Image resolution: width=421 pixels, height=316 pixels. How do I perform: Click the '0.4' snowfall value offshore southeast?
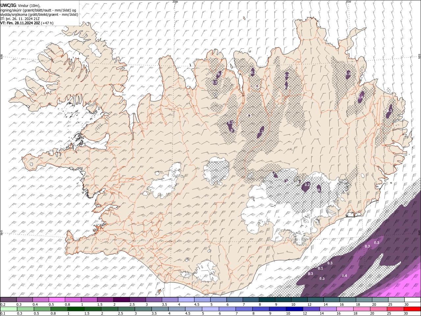click(x=344, y=275)
